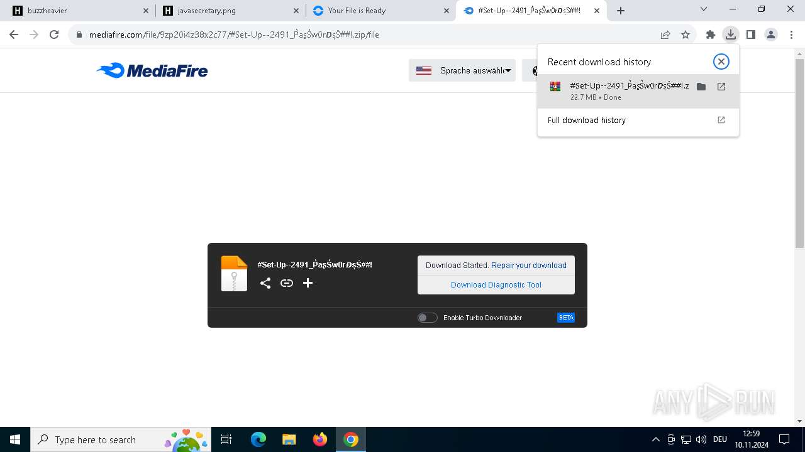Viewport: 805px width, 452px height.
Task: Click the US flag icon
Action: 424,71
